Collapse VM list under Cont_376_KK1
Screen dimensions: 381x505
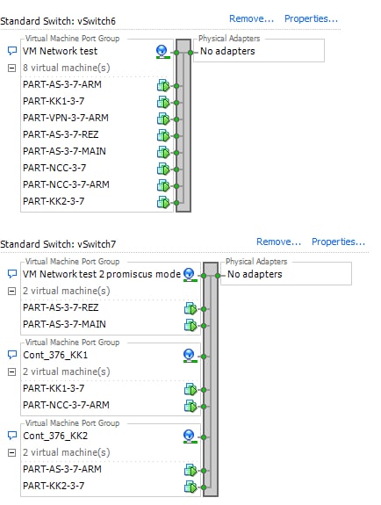(11, 372)
